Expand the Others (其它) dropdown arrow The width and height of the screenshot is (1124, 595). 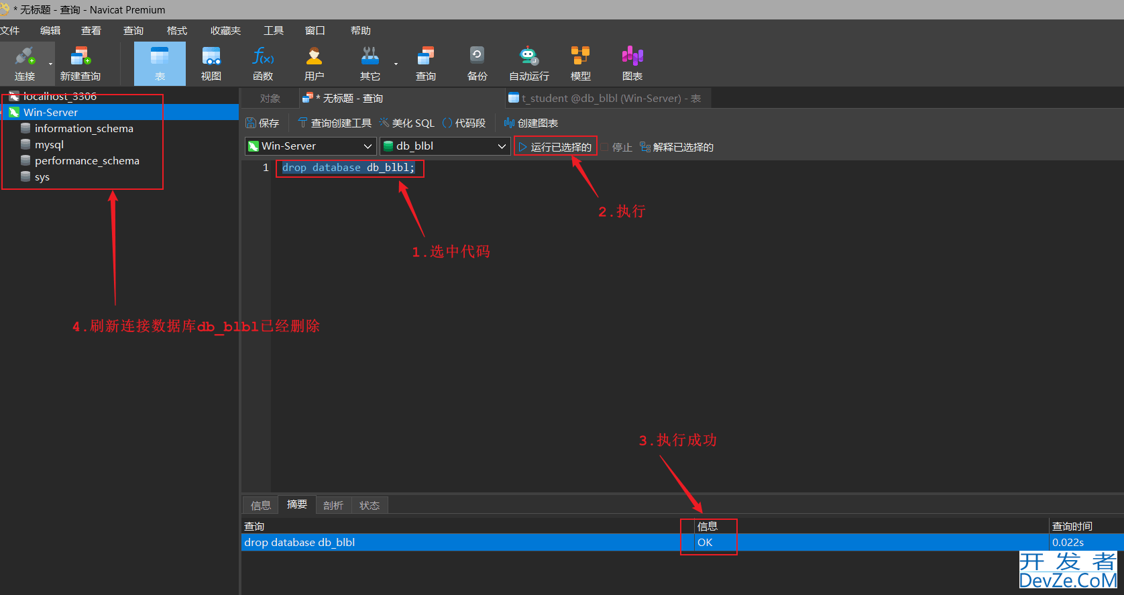point(396,64)
